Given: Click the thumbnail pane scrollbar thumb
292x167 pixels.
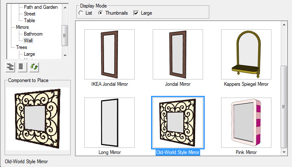Looking at the screenshot, I should tap(284, 107).
